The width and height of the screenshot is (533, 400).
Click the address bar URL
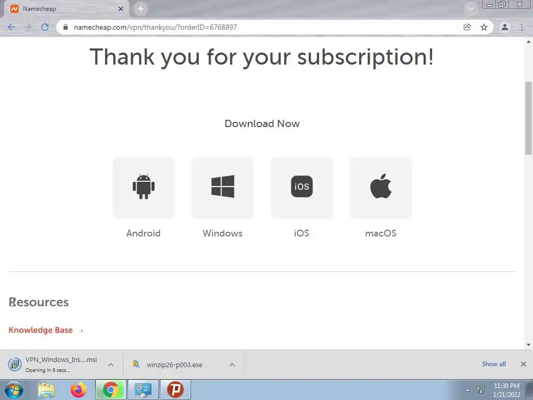pos(155,27)
